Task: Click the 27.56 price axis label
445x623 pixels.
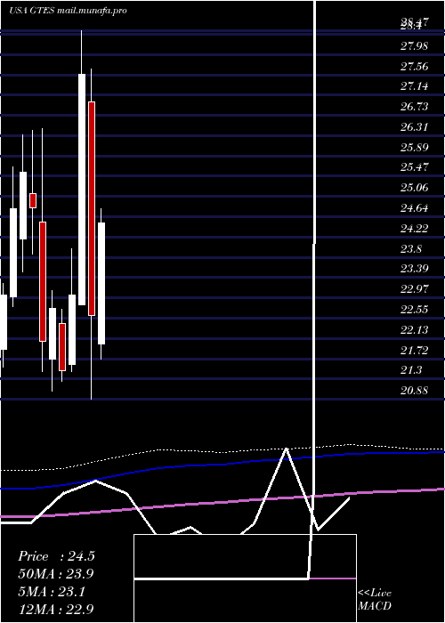Action: (414, 67)
